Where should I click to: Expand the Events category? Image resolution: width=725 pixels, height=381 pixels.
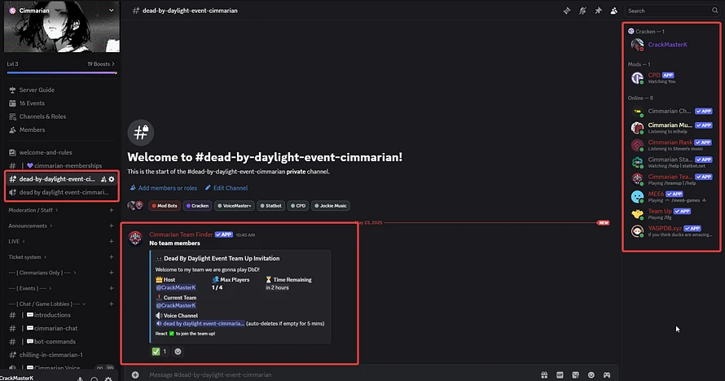point(30,289)
